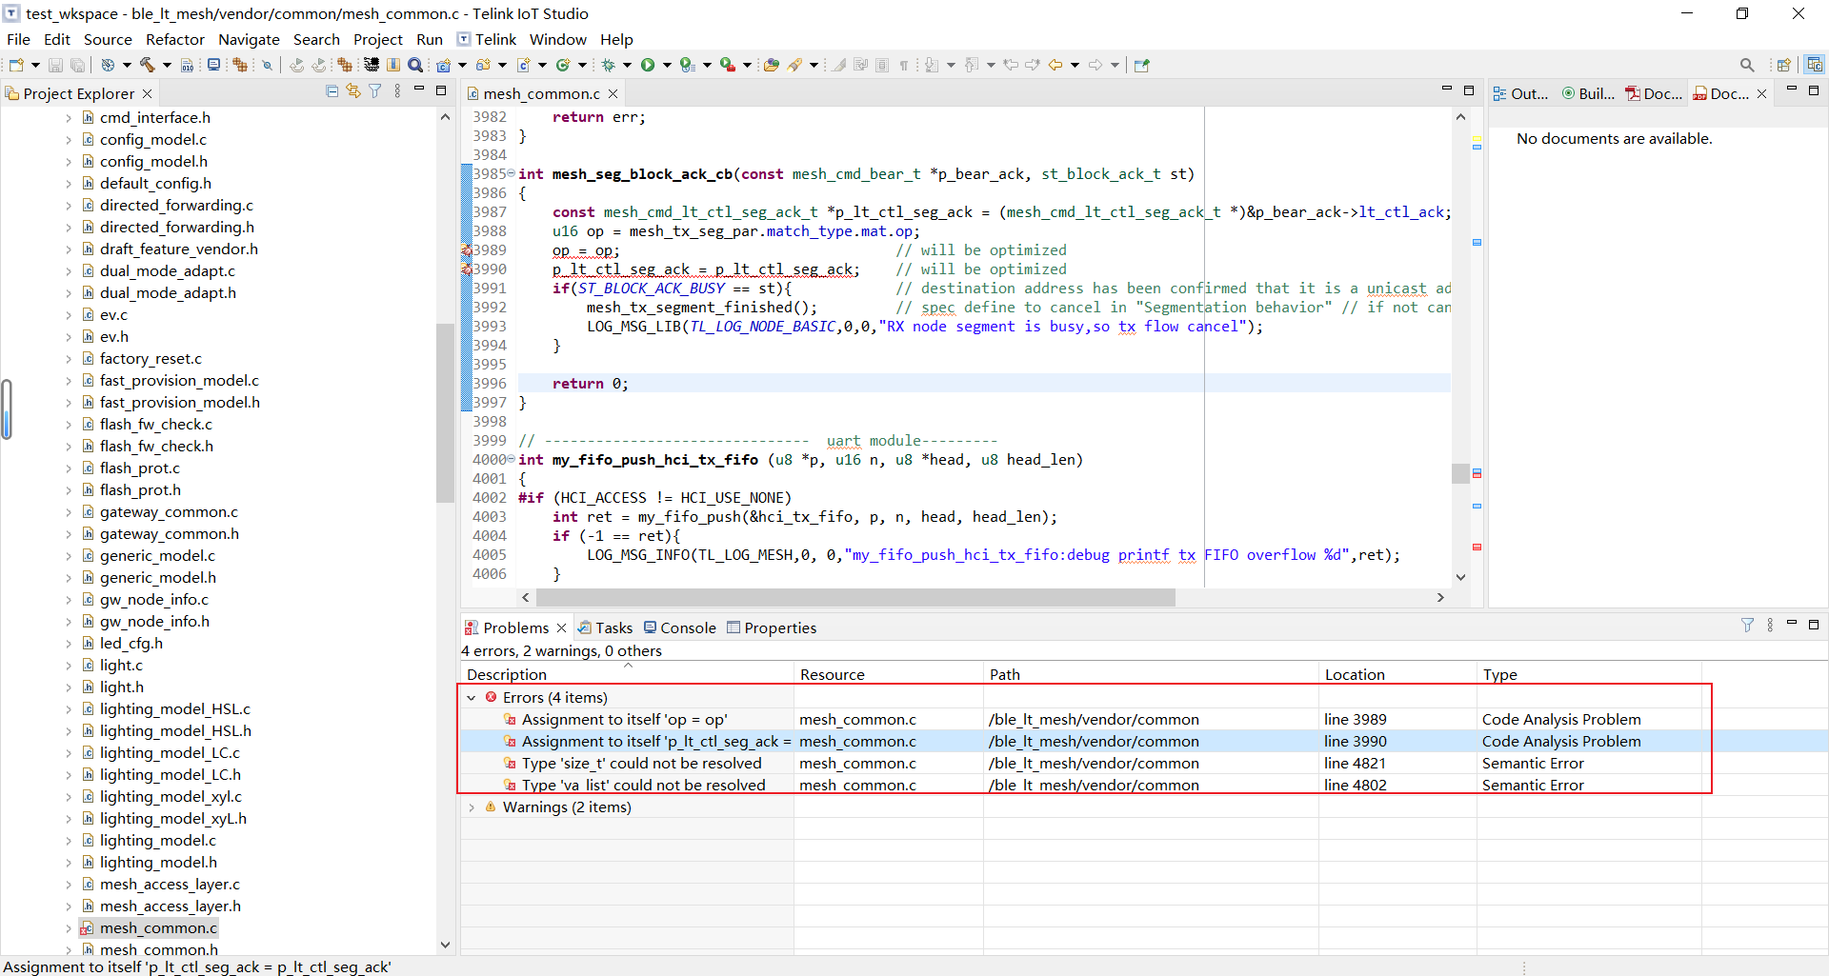
Task: Switch to the Build Targets tab
Action: click(x=1588, y=93)
